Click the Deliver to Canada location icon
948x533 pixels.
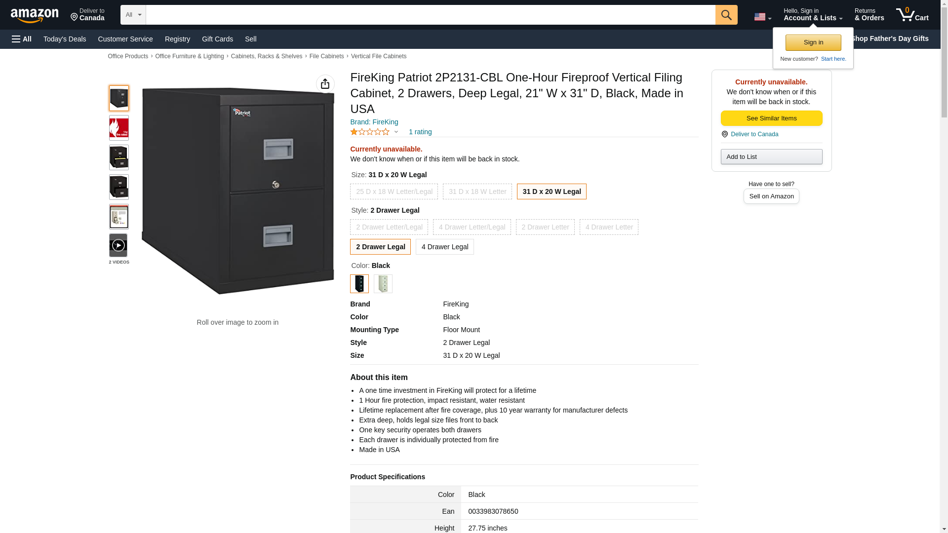coord(724,134)
